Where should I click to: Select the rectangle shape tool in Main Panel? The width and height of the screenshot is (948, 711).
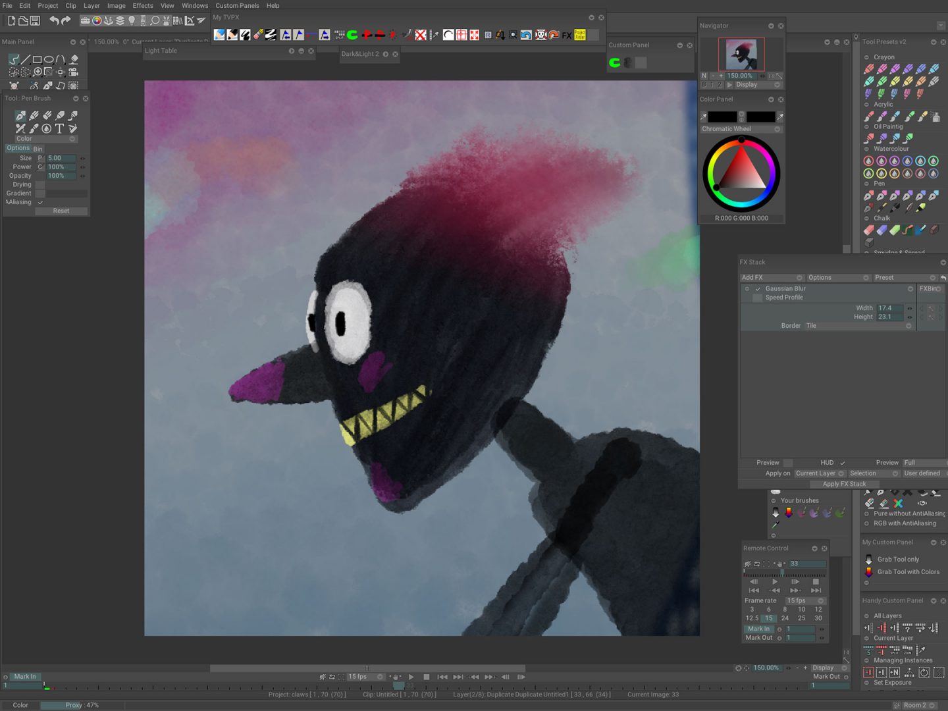point(37,59)
